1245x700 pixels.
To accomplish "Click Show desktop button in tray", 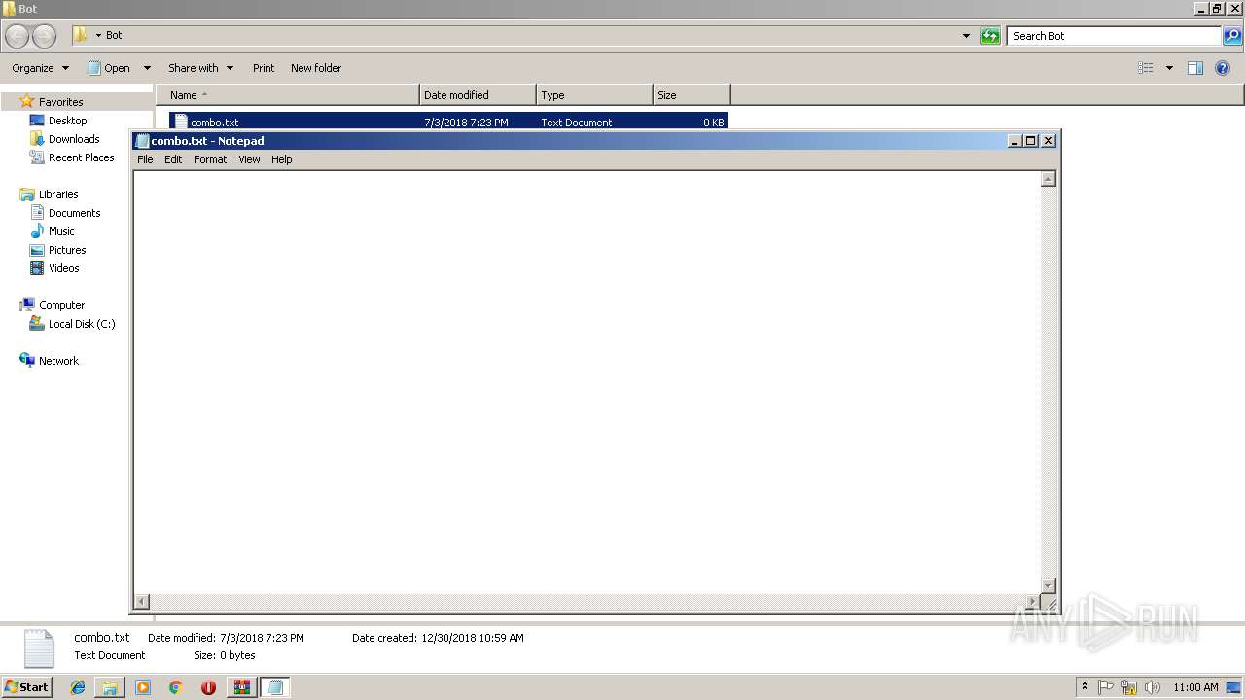I will (x=1233, y=687).
